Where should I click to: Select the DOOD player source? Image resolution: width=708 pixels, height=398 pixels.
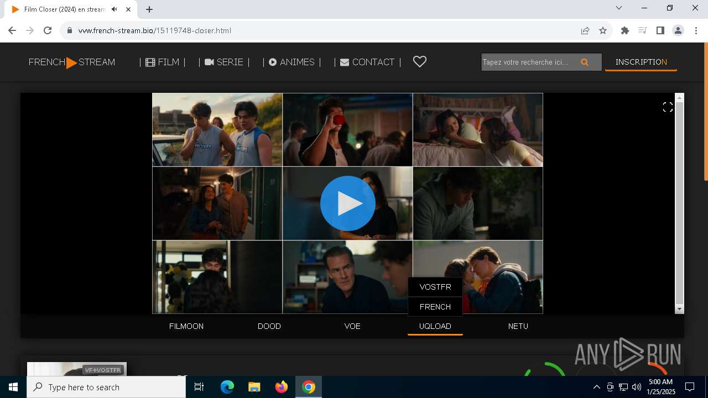coord(269,326)
